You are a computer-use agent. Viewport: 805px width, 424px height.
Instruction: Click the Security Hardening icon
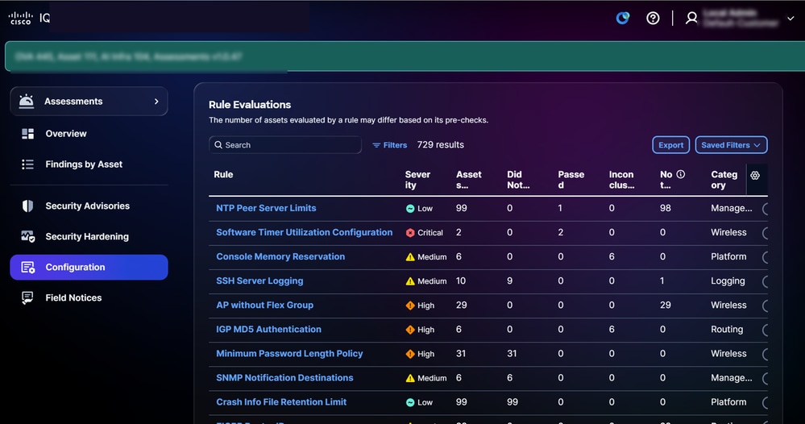point(27,237)
